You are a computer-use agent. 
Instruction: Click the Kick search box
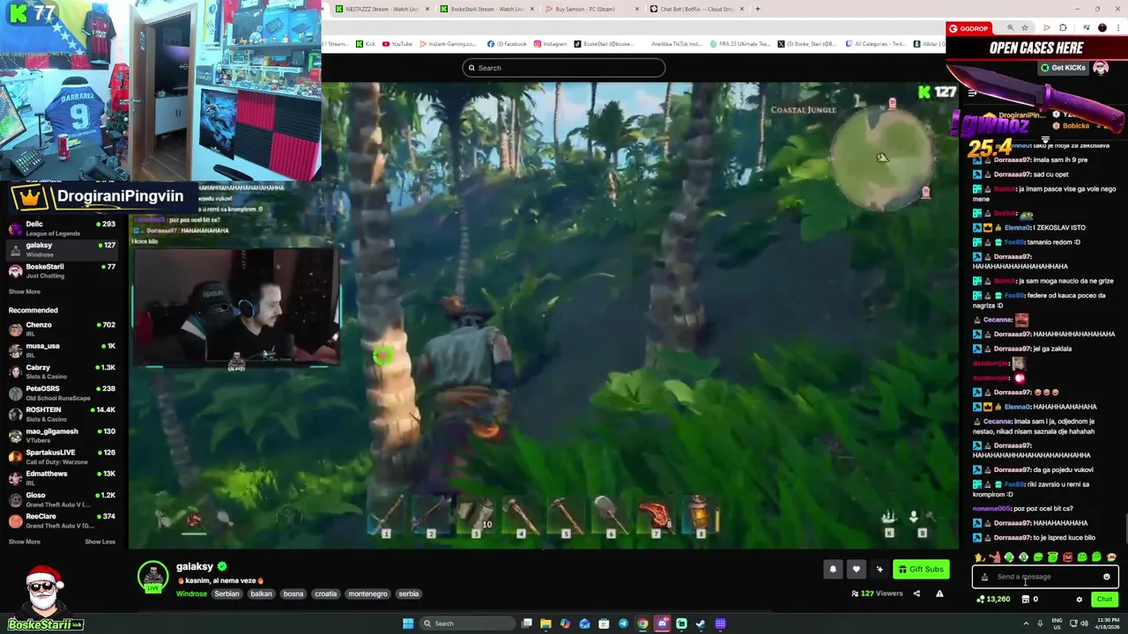tap(564, 68)
